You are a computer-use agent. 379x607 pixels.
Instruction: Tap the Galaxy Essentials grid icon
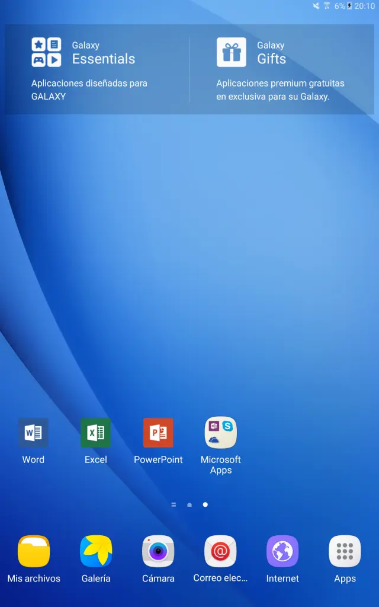(x=46, y=52)
